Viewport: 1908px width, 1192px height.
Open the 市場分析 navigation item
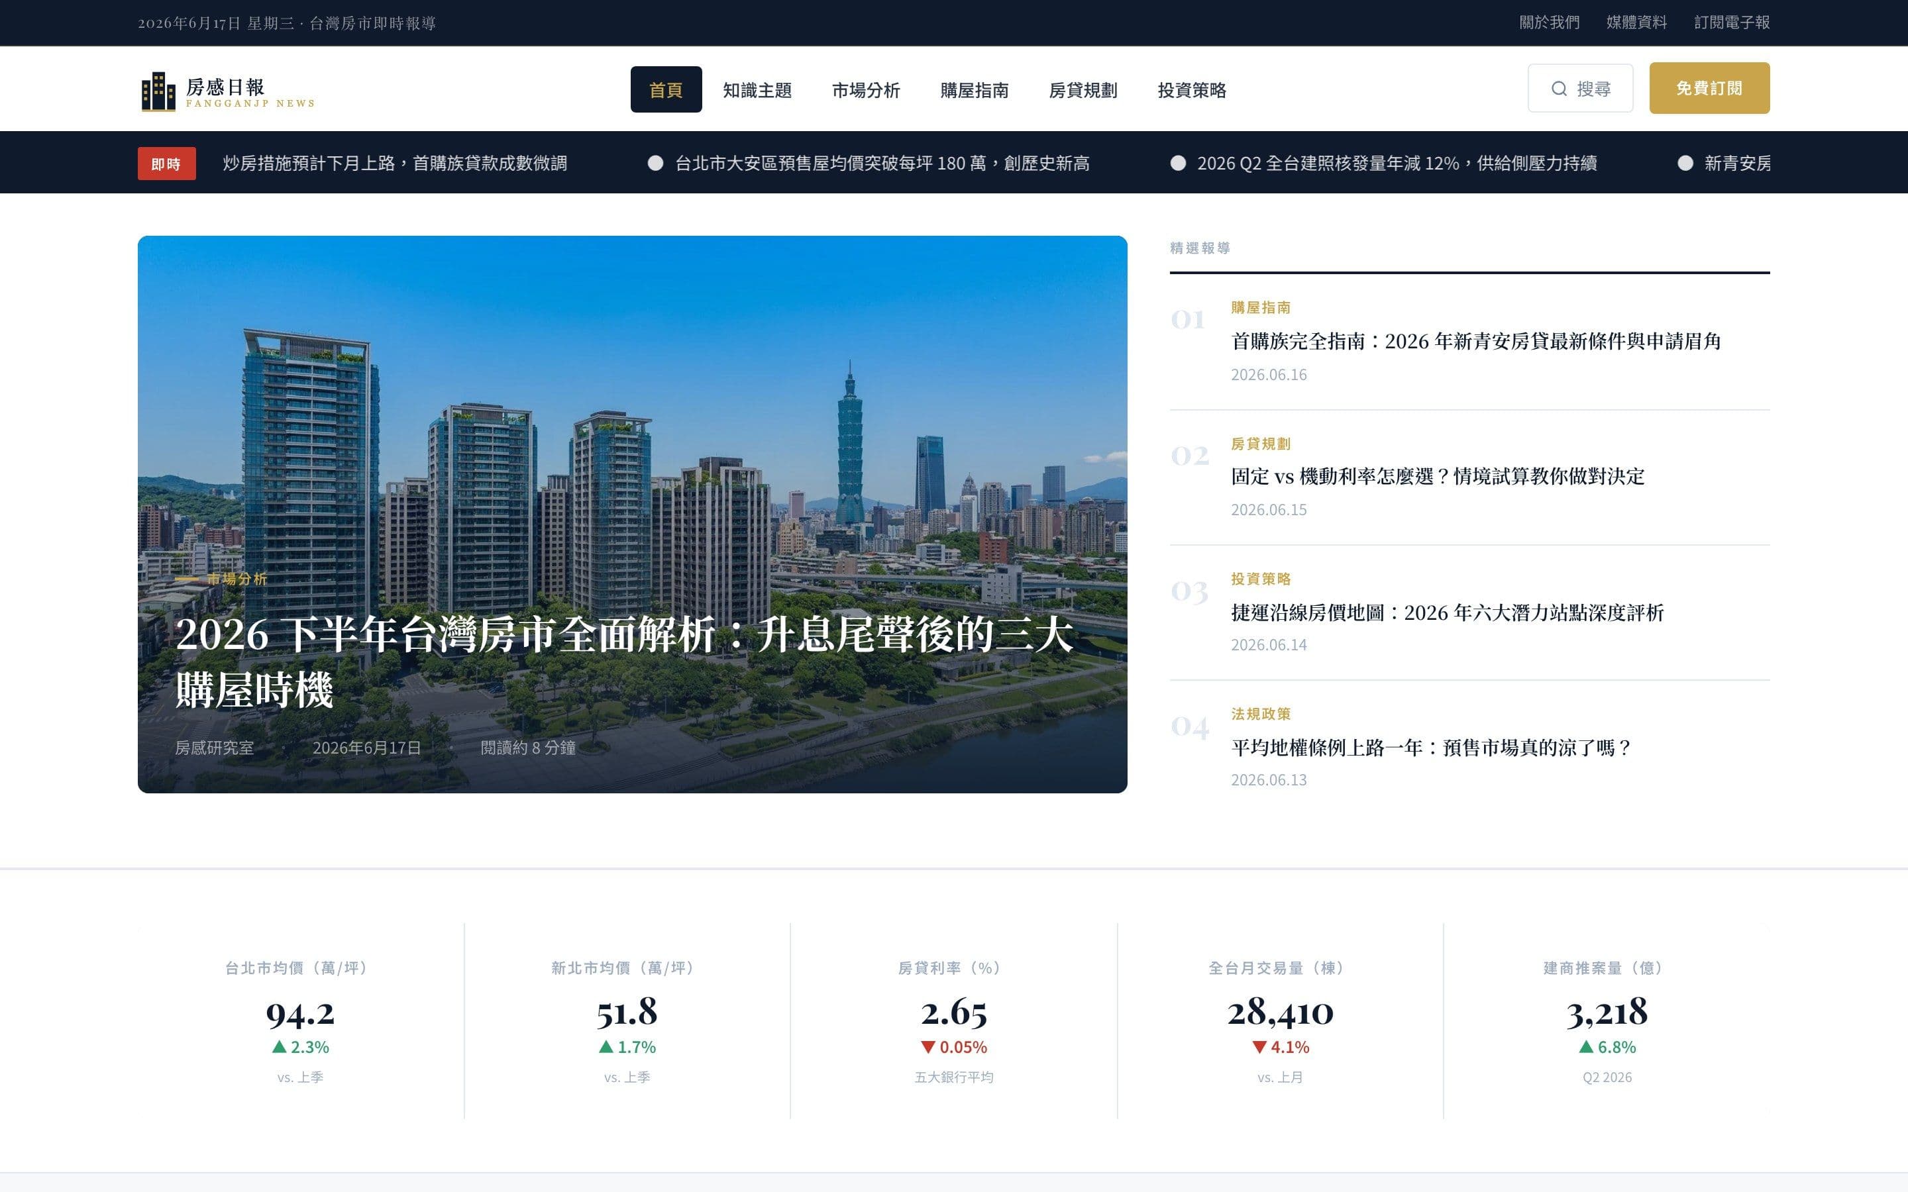(x=866, y=90)
